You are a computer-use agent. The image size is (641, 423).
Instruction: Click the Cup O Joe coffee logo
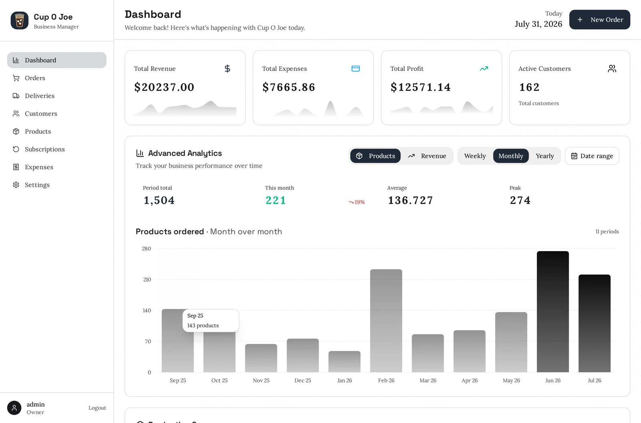pos(19,20)
